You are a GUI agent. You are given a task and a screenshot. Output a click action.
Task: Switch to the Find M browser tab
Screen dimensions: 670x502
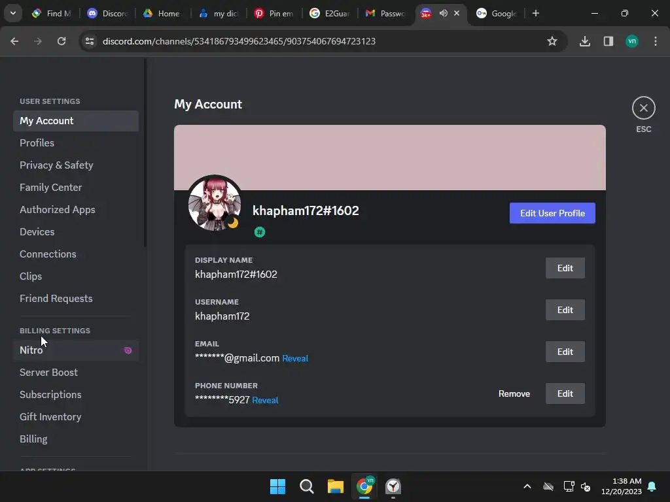(x=52, y=13)
